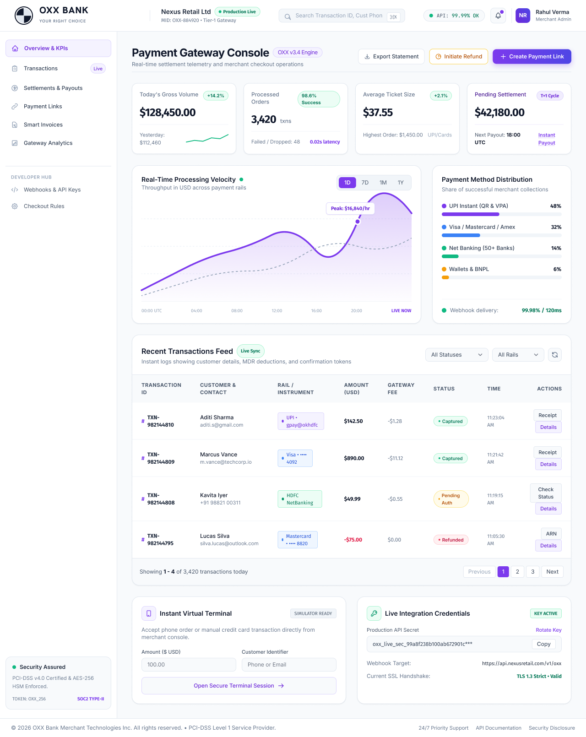Click the Overview & KPIs home icon

point(15,48)
